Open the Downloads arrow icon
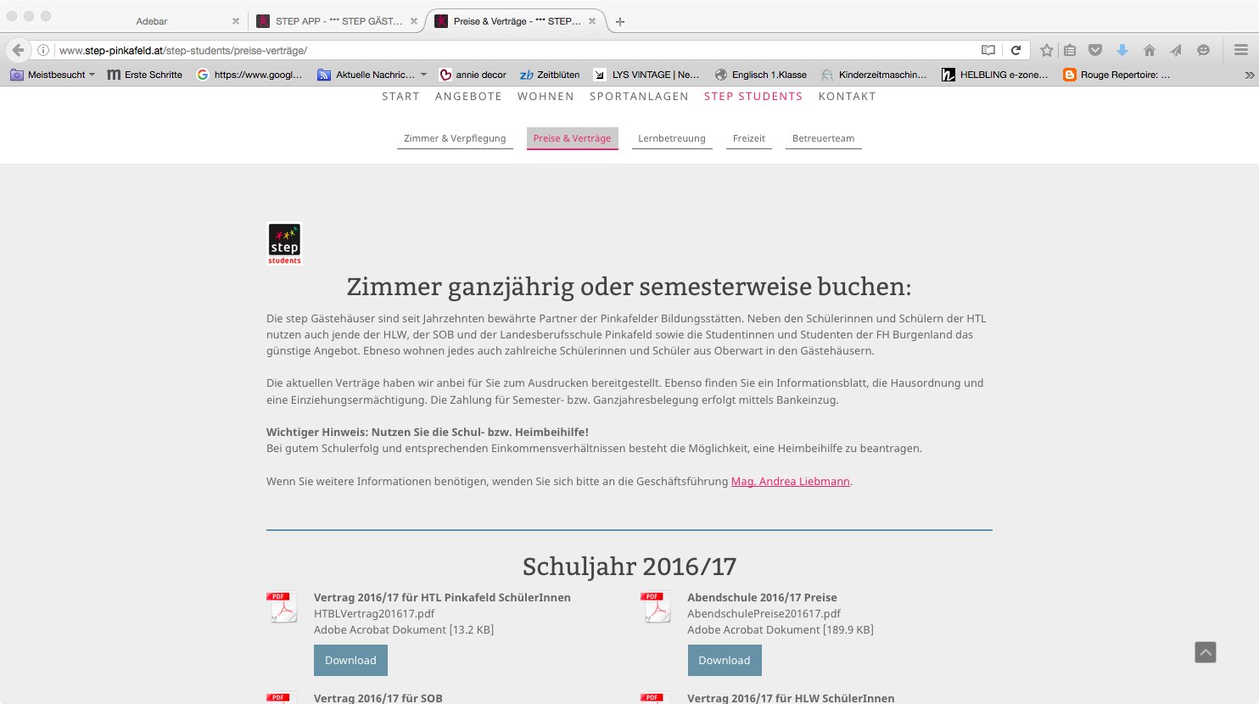Screen dimensions: 1259x704 (1122, 50)
